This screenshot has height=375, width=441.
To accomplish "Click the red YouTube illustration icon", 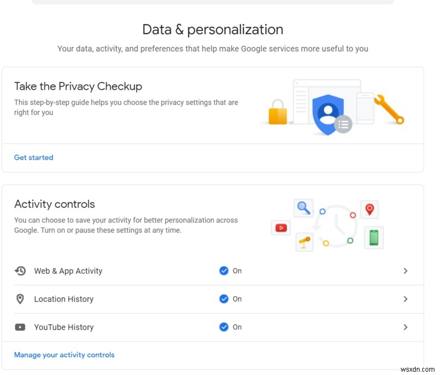I will tap(281, 227).
